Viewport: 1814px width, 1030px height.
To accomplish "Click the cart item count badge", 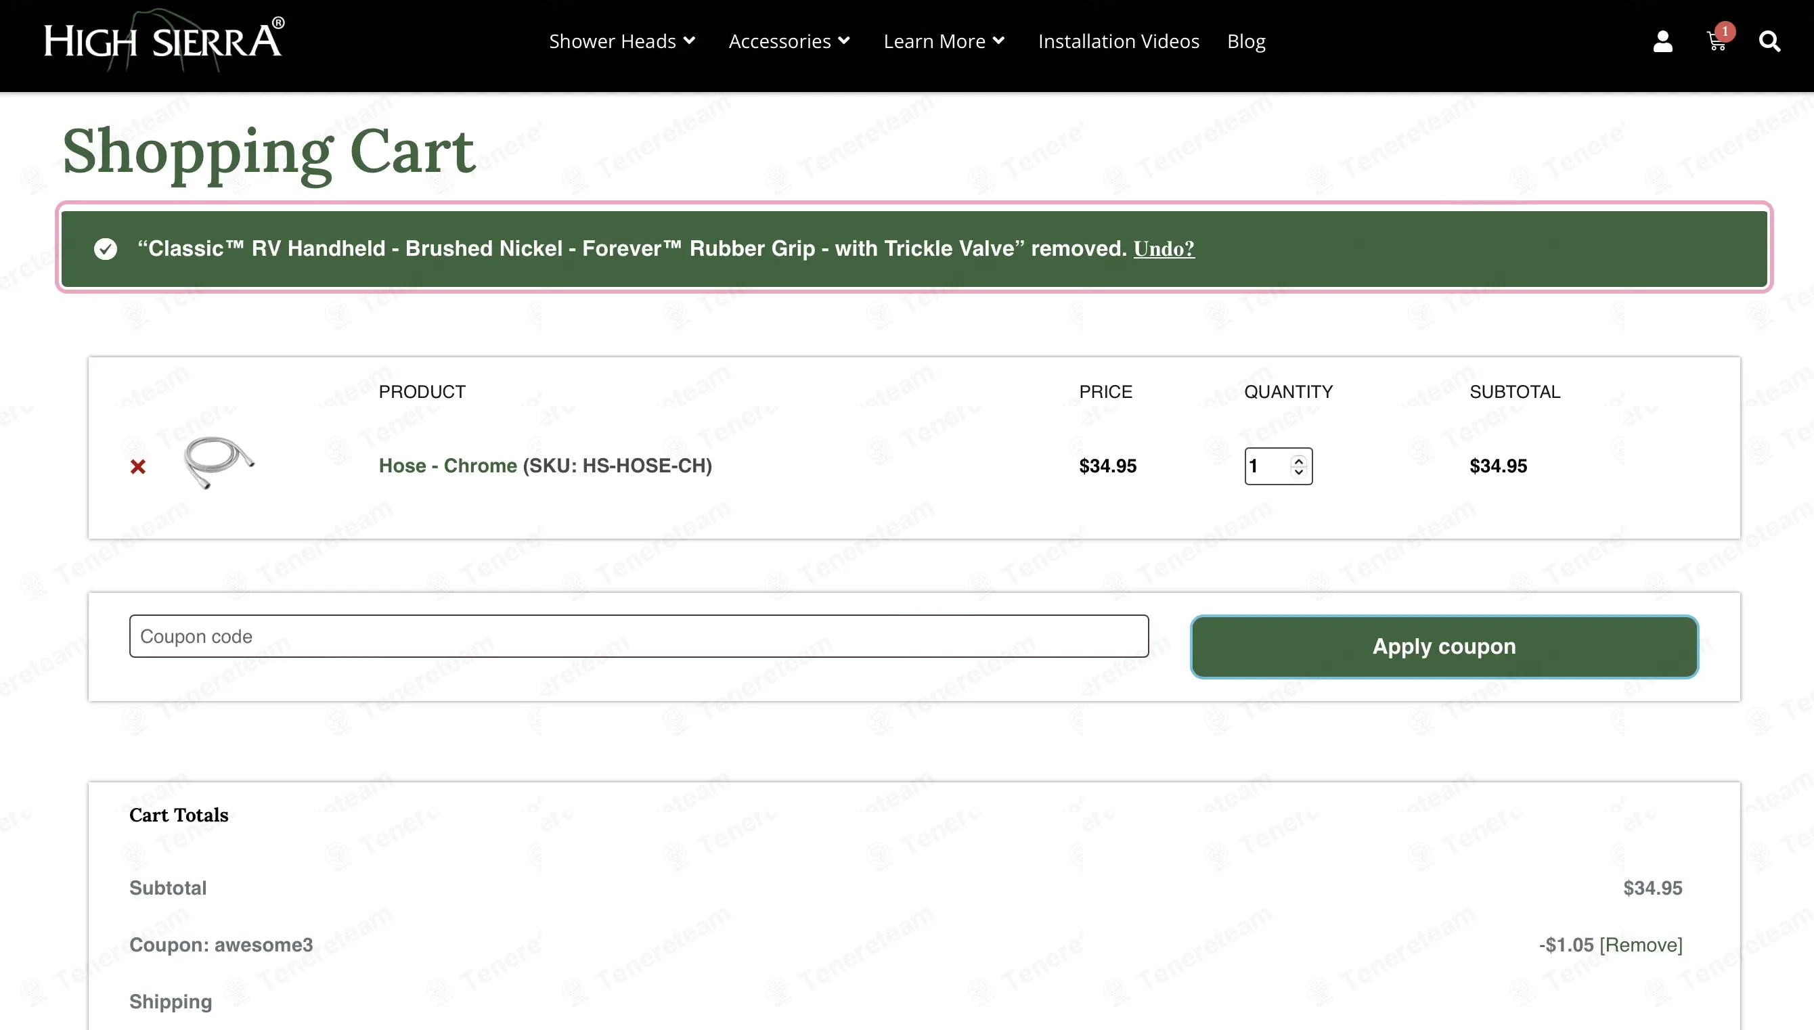I will point(1725,31).
